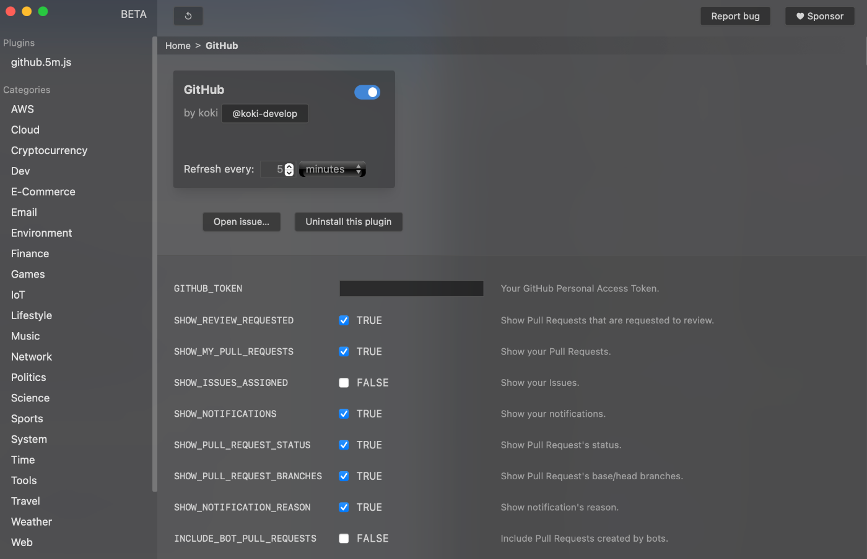Choose the System category
The width and height of the screenshot is (867, 559).
pos(29,439)
